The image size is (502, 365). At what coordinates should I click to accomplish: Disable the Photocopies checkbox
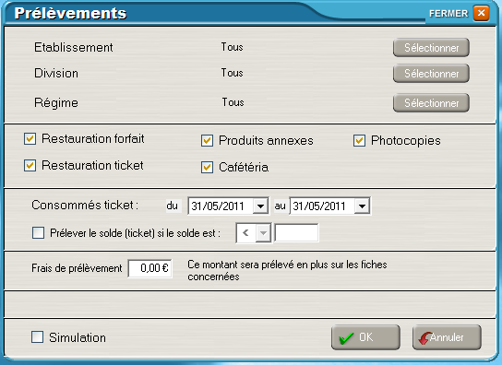coord(359,141)
